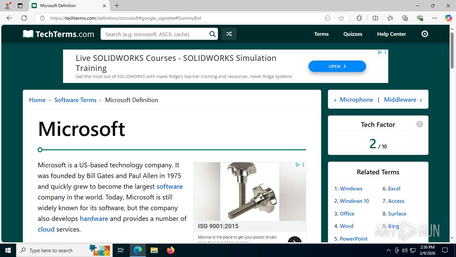
Task: Open notification center icon
Action: pyautogui.click(x=445, y=250)
